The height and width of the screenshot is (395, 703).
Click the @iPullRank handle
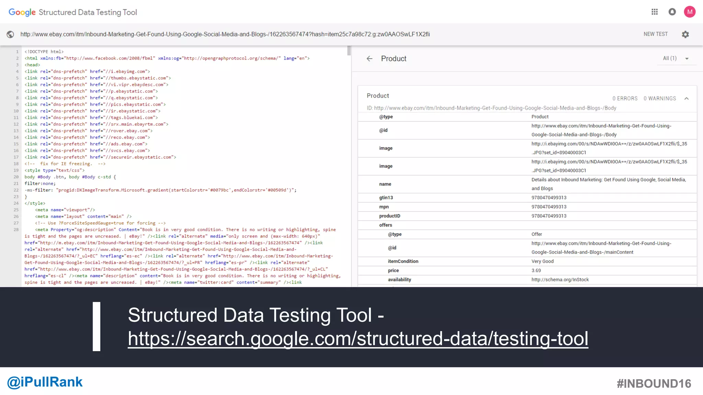click(45, 382)
